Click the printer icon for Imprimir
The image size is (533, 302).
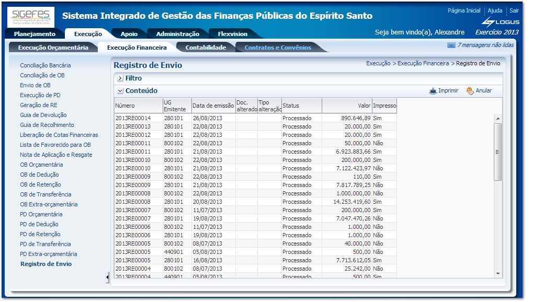[x=433, y=91]
